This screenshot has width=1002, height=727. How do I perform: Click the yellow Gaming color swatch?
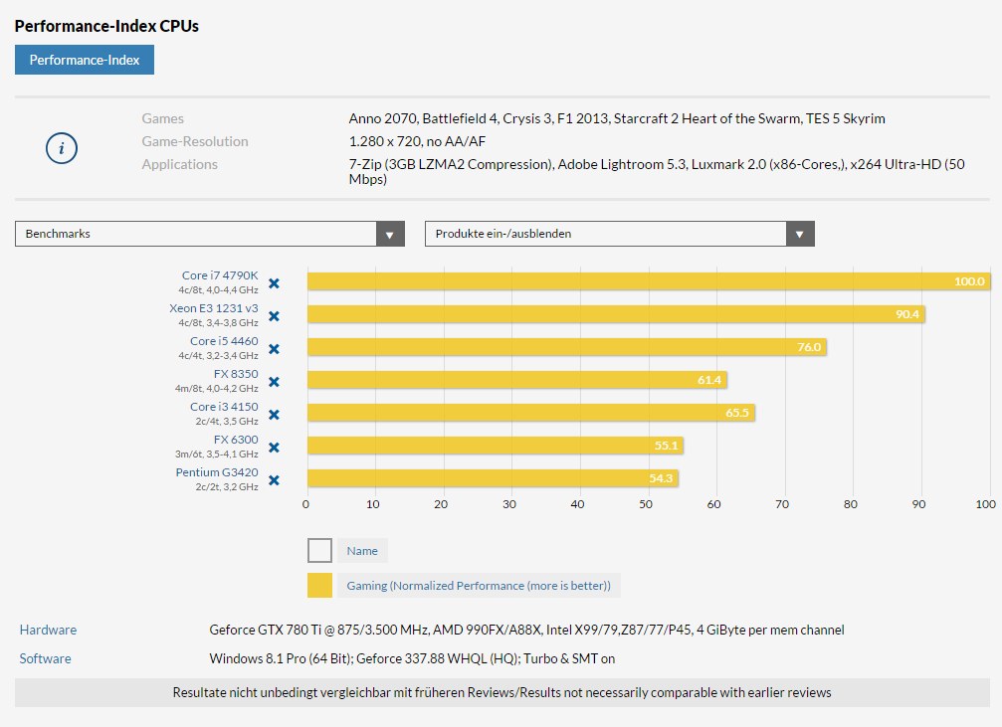click(319, 586)
